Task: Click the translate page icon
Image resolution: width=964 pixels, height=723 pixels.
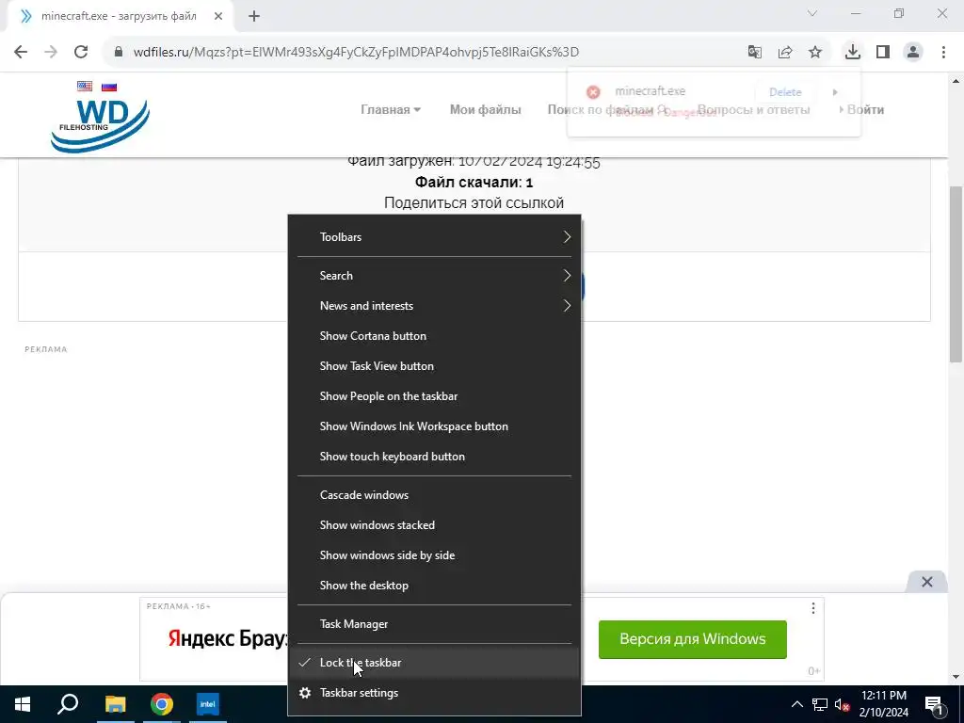Action: pos(755,53)
